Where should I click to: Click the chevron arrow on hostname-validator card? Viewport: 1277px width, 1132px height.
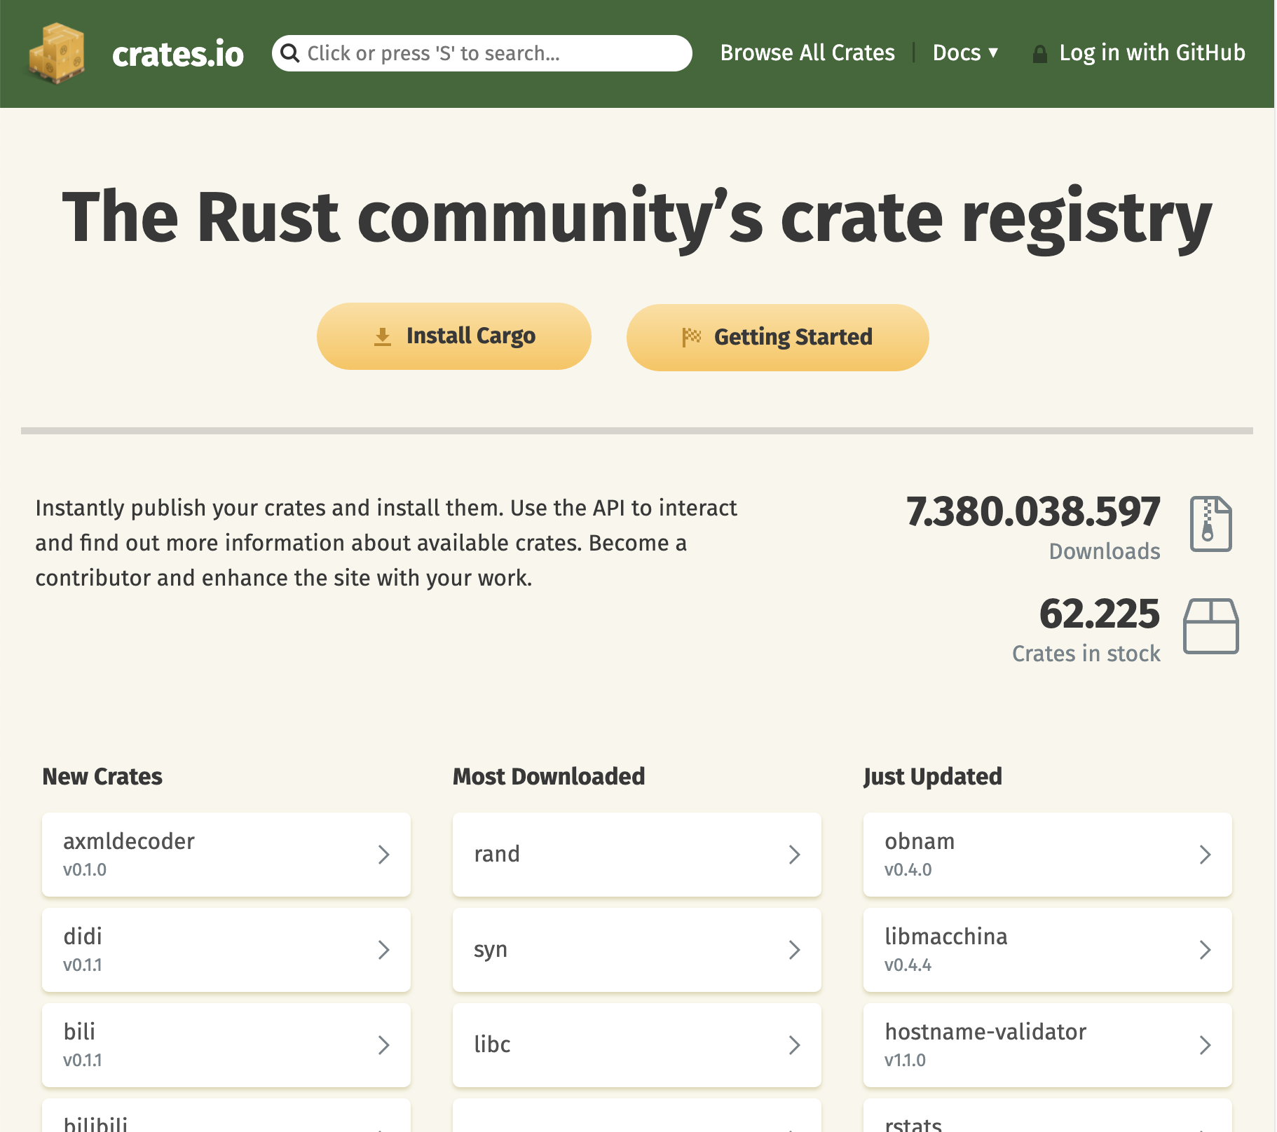(x=1205, y=1045)
